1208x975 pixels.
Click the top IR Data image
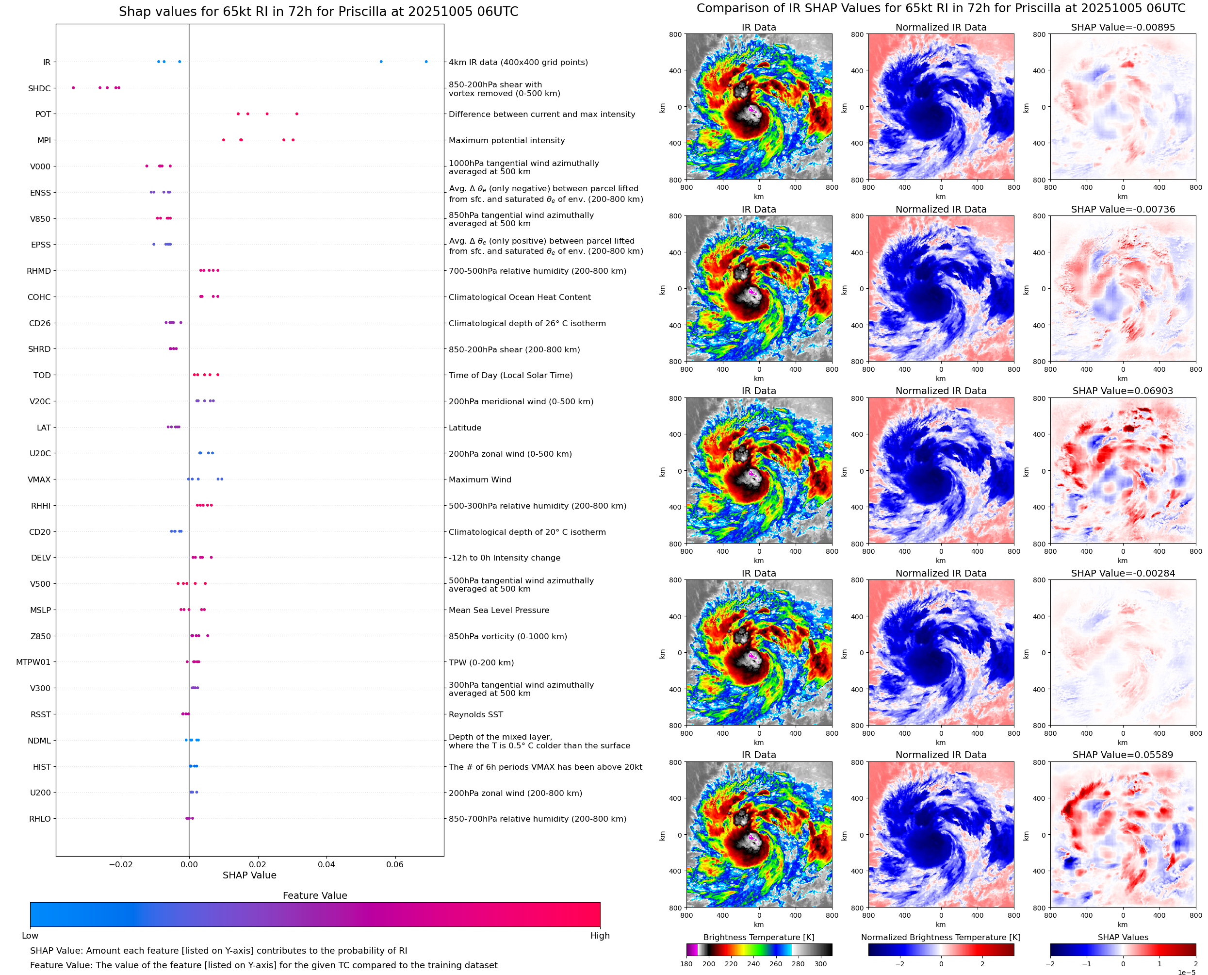click(759, 107)
